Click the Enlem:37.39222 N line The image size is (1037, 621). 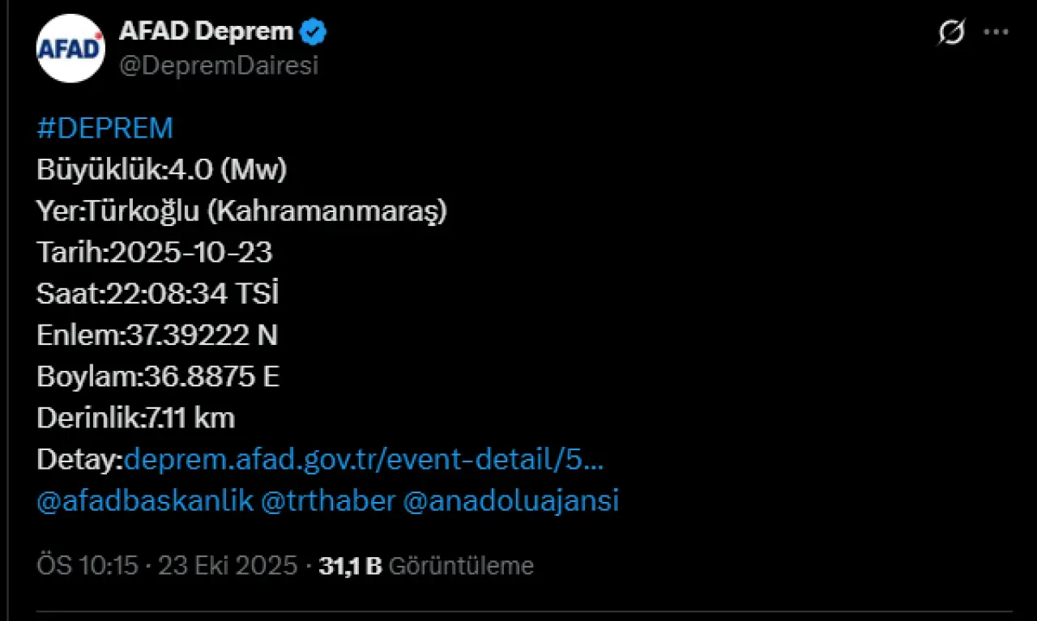click(157, 335)
